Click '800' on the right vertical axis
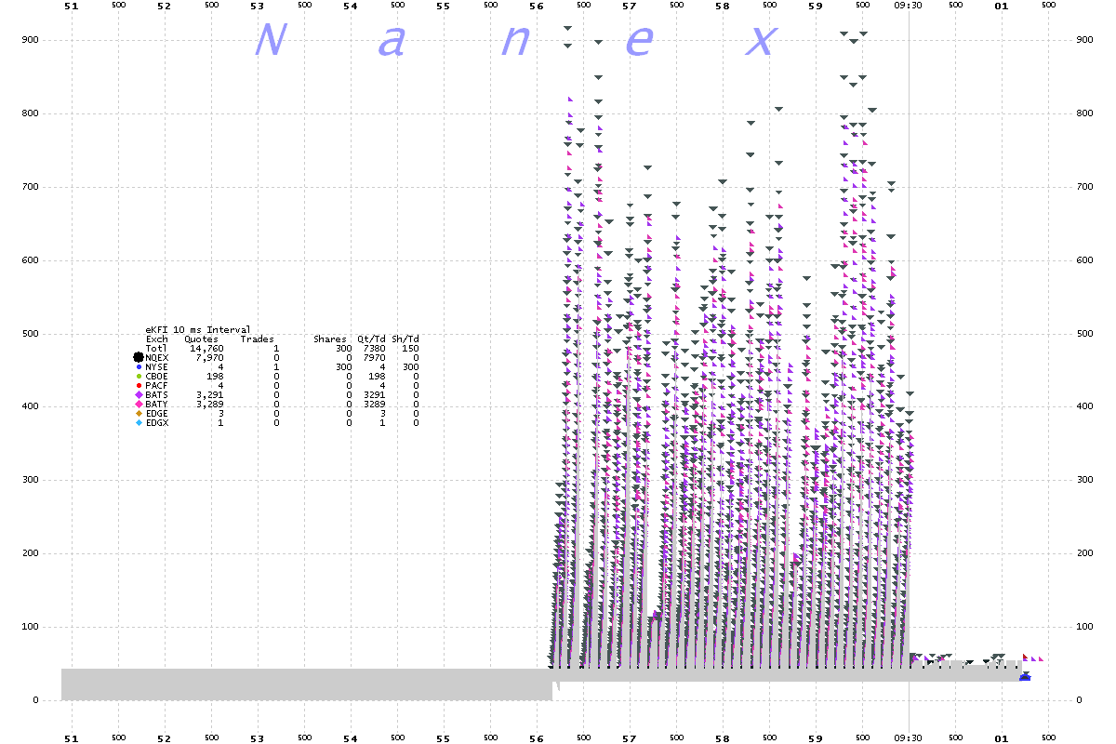The height and width of the screenshot is (744, 1116). pos(1083,113)
